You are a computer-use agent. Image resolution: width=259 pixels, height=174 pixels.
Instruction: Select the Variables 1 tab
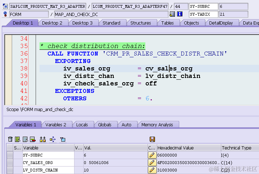pyautogui.click(x=26, y=125)
